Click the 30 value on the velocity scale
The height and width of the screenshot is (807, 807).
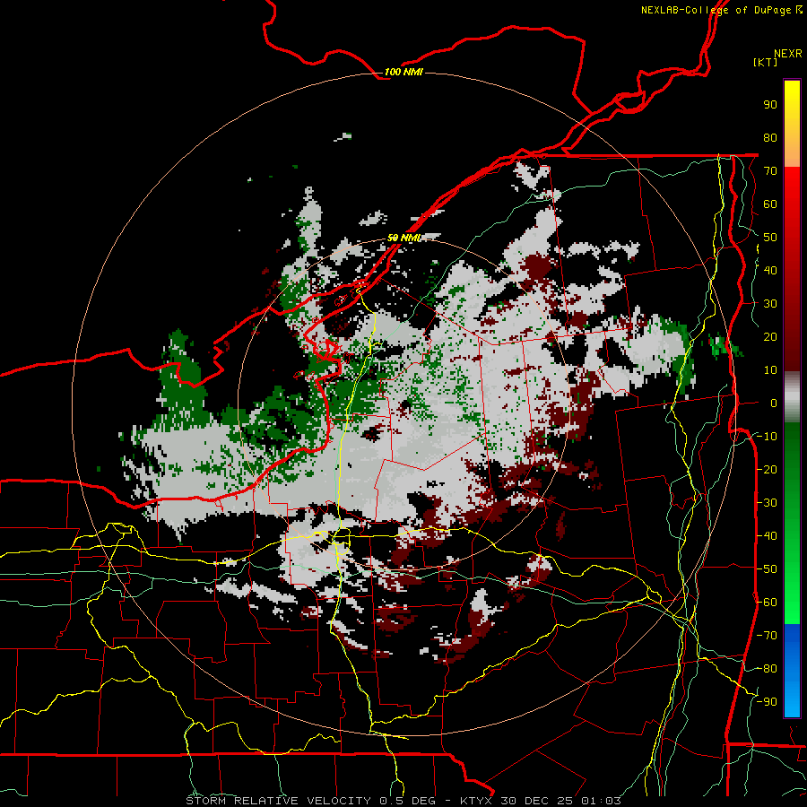770,304
